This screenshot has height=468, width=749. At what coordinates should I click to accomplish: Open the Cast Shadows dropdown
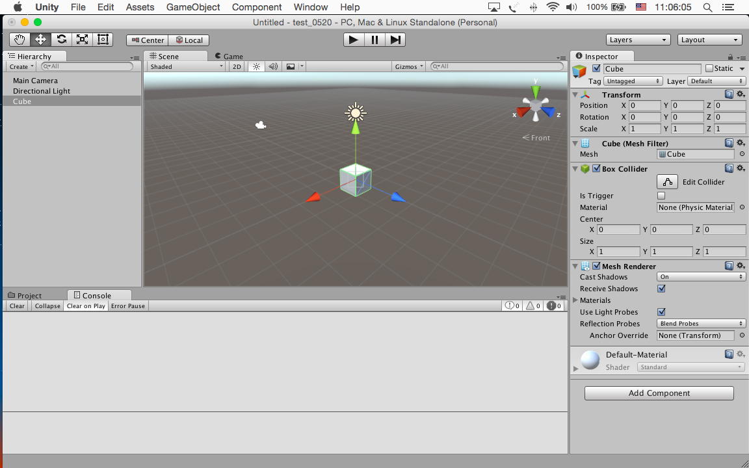coord(701,277)
